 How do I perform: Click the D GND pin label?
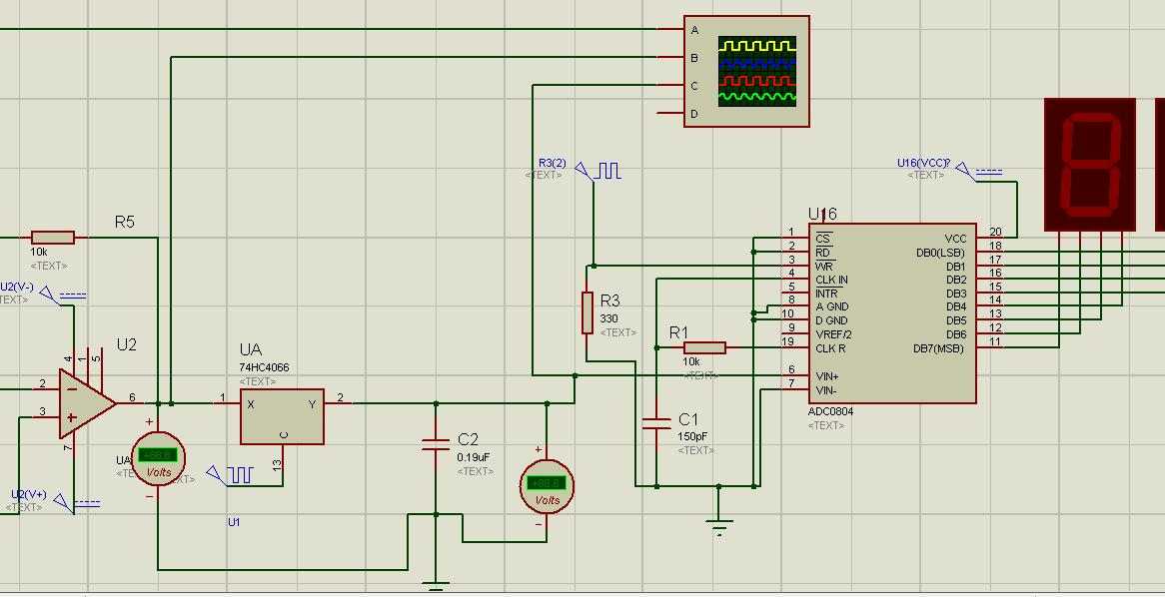(832, 320)
